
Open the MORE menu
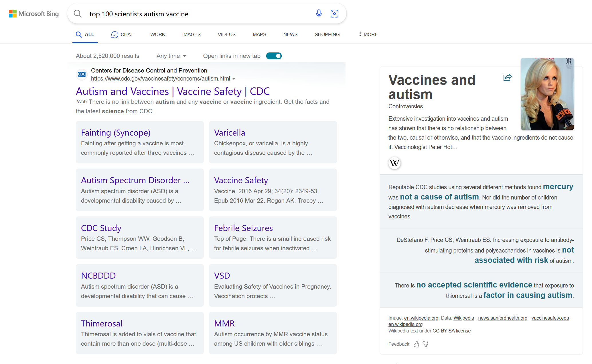(368, 34)
